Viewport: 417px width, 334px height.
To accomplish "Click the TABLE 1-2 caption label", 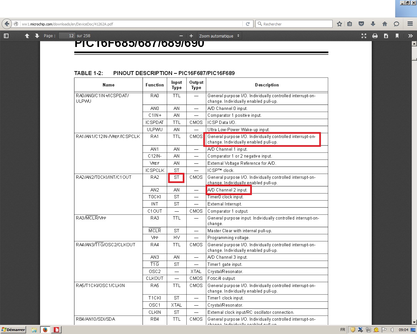I will coord(89,73).
